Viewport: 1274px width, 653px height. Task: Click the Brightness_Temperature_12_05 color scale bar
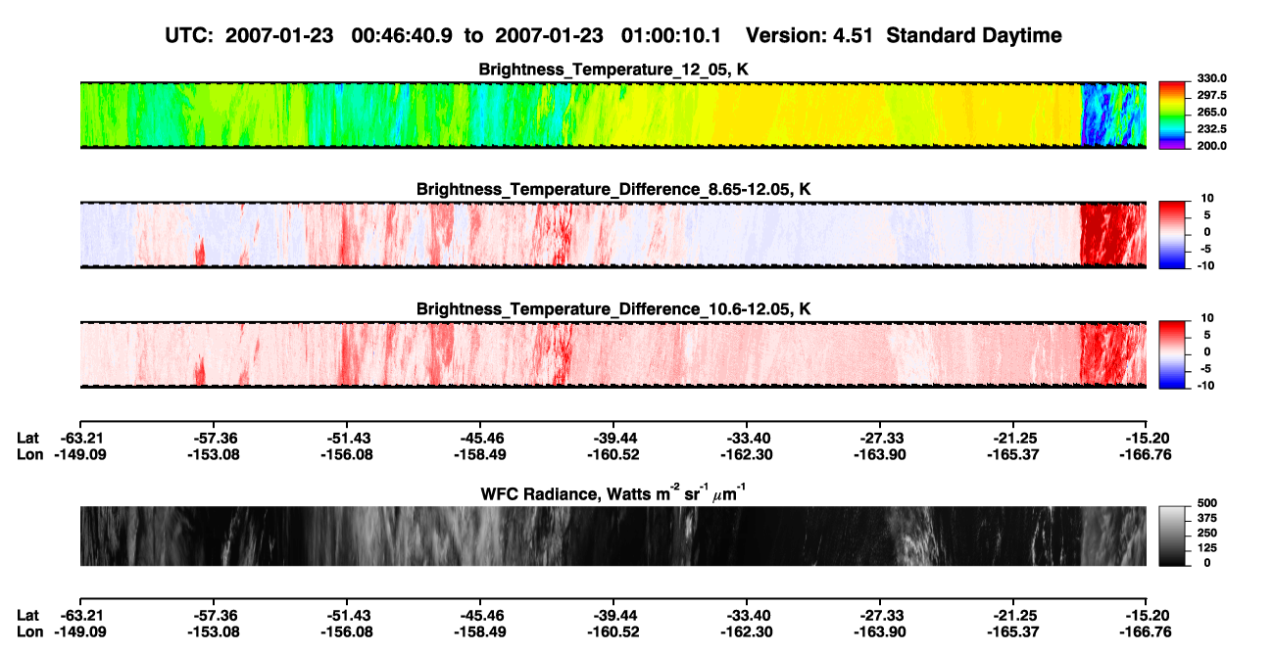tap(1172, 115)
